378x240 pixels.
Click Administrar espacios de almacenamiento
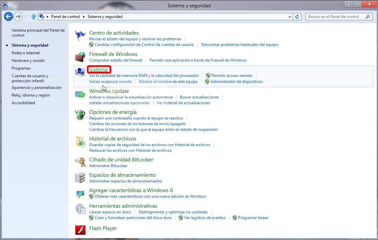(126, 181)
